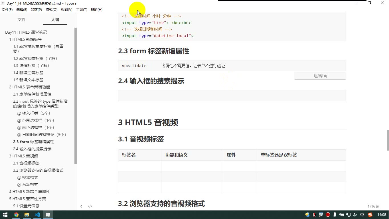Jump to 3 HTML5 音视频 in outline
389x219 pixels.
click(x=23, y=156)
